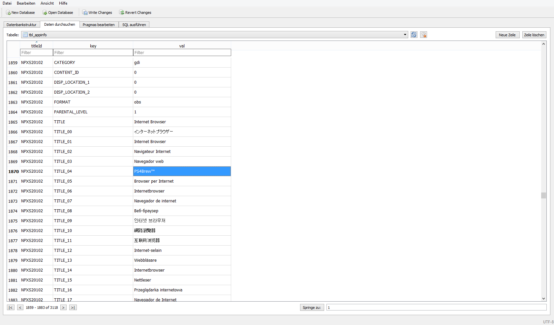This screenshot has width=554, height=325.
Task: Click the key column filter field
Action: tap(93, 52)
